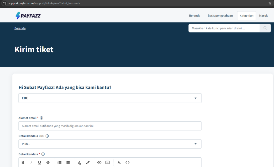
Task: Click the search magnifier icon
Action: coord(265,28)
